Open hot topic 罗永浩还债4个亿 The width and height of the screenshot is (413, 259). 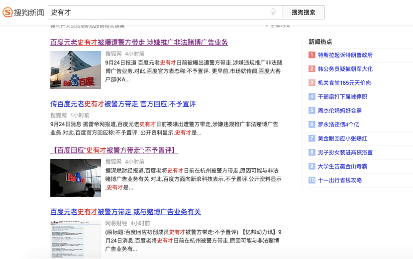pyautogui.click(x=338, y=125)
